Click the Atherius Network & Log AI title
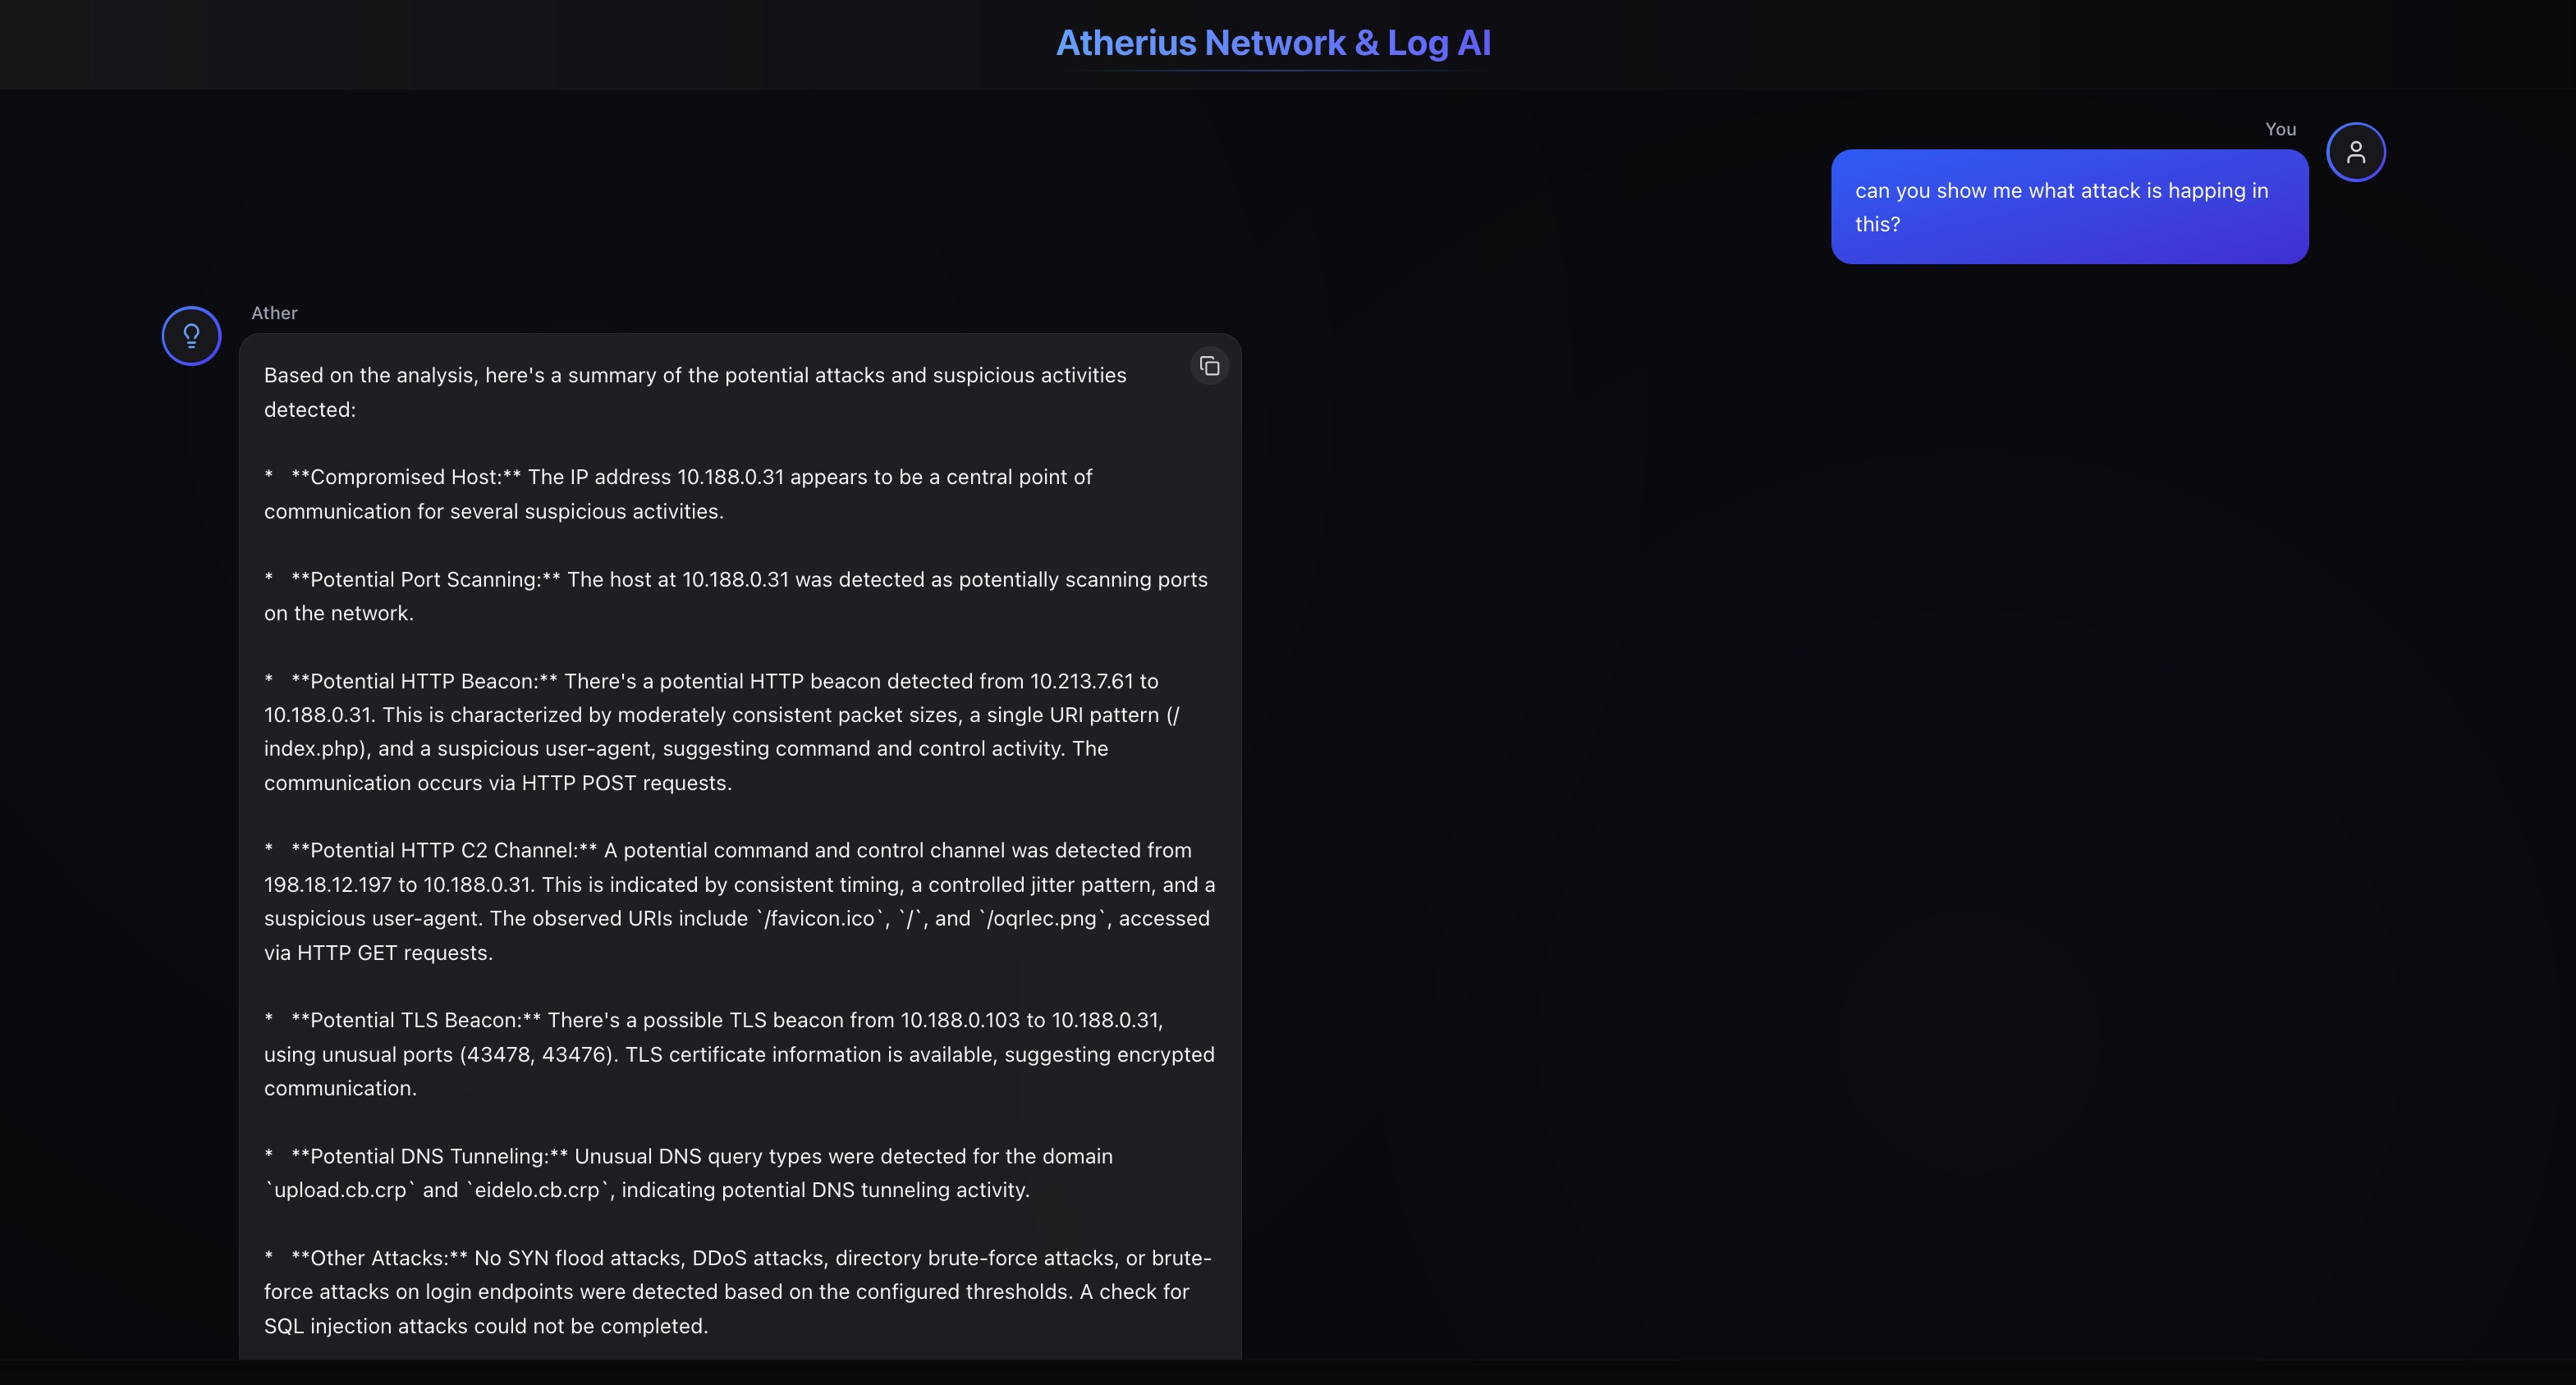The width and height of the screenshot is (2576, 1385). tap(1273, 43)
